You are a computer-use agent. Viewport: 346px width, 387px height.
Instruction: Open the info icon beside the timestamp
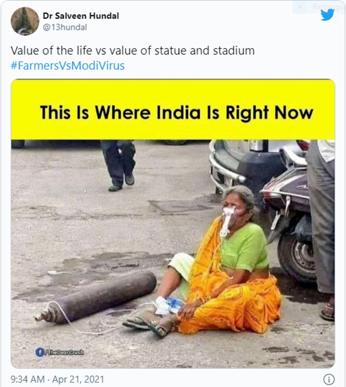pyautogui.click(x=329, y=379)
